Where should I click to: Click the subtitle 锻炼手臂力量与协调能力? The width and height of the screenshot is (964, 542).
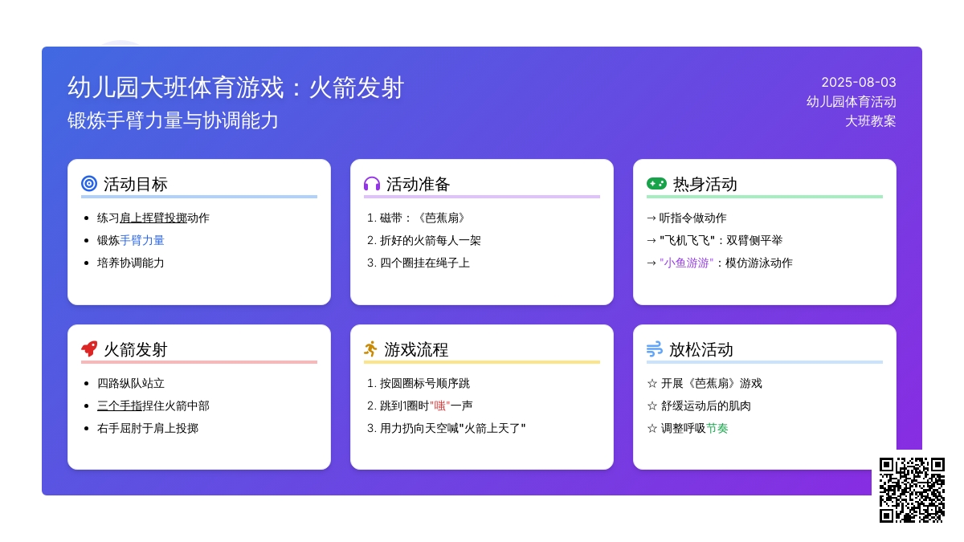(x=173, y=120)
